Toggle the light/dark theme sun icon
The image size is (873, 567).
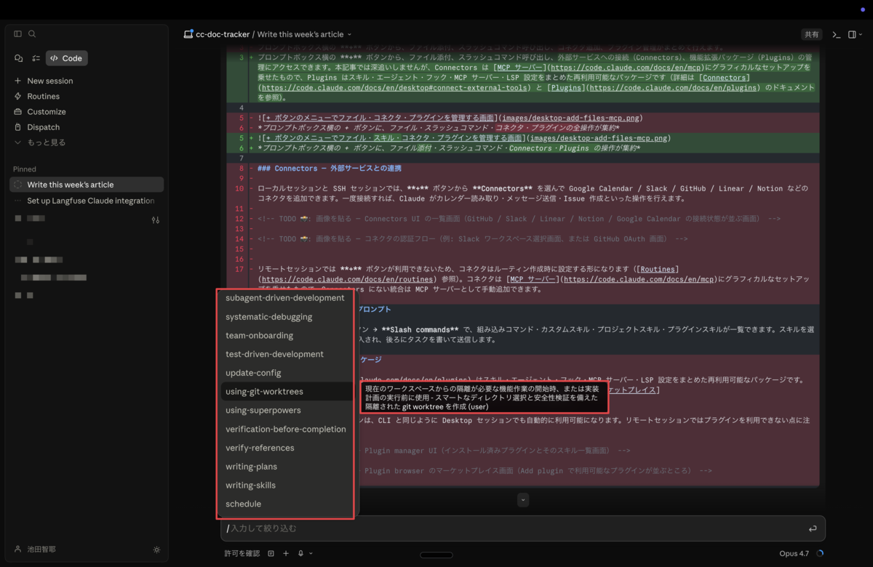(156, 550)
